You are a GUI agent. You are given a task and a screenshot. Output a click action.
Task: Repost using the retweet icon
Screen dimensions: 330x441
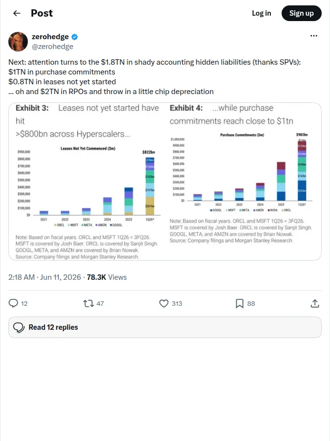[x=88, y=303]
